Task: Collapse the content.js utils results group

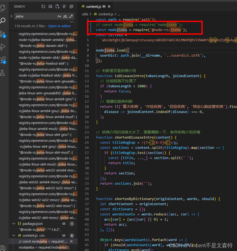Action: click(14, 235)
